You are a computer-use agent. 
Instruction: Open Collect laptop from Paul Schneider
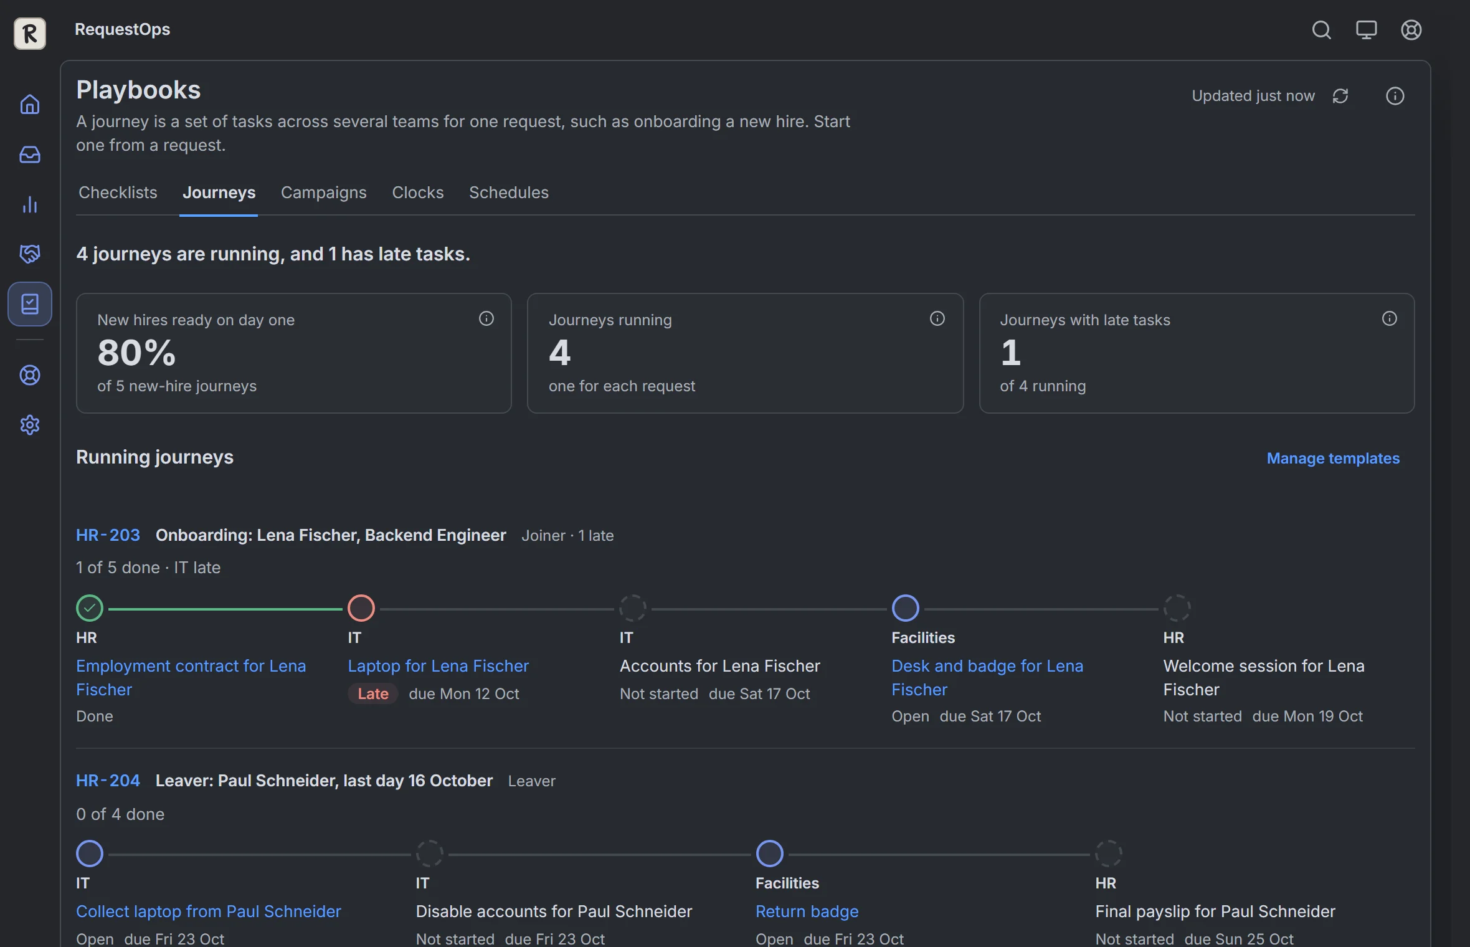209,911
